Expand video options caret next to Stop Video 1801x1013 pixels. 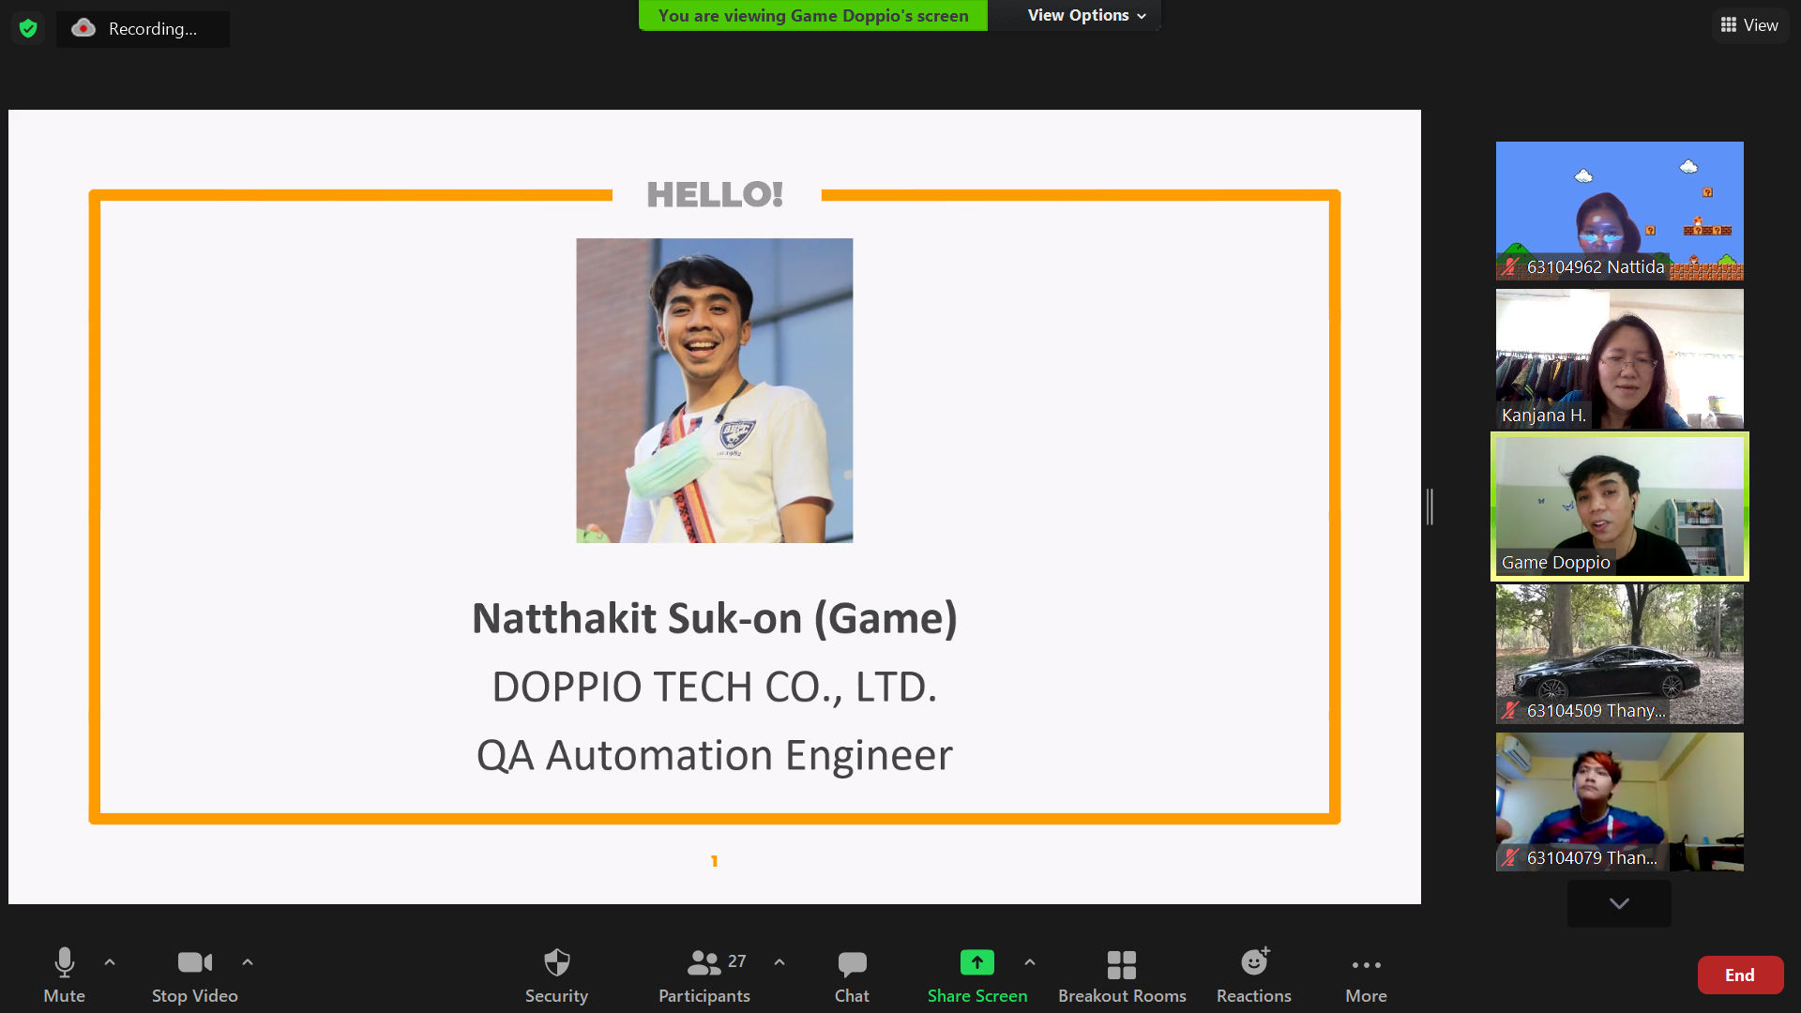pos(248,962)
